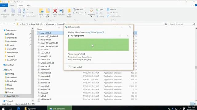Image resolution: width=197 pixels, height=110 pixels.
Task: Open the New item dropdown
Action: click(x=79, y=9)
